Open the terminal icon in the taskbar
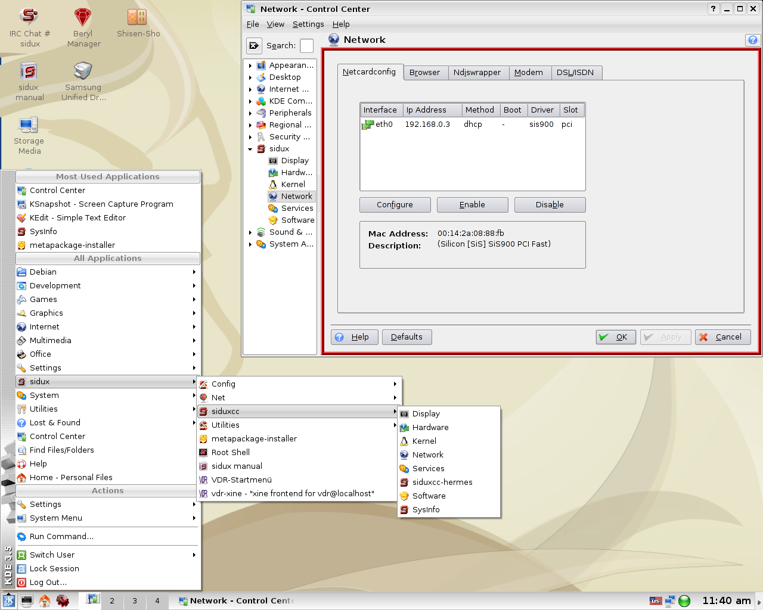 click(x=27, y=600)
